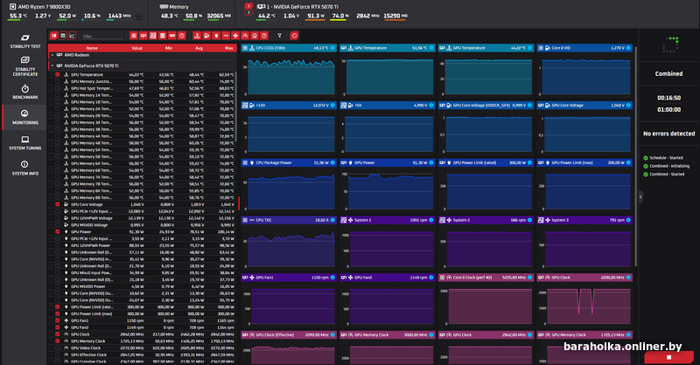
Task: Uncheck the GPU Core Voltage checkbox
Action: coord(57,204)
